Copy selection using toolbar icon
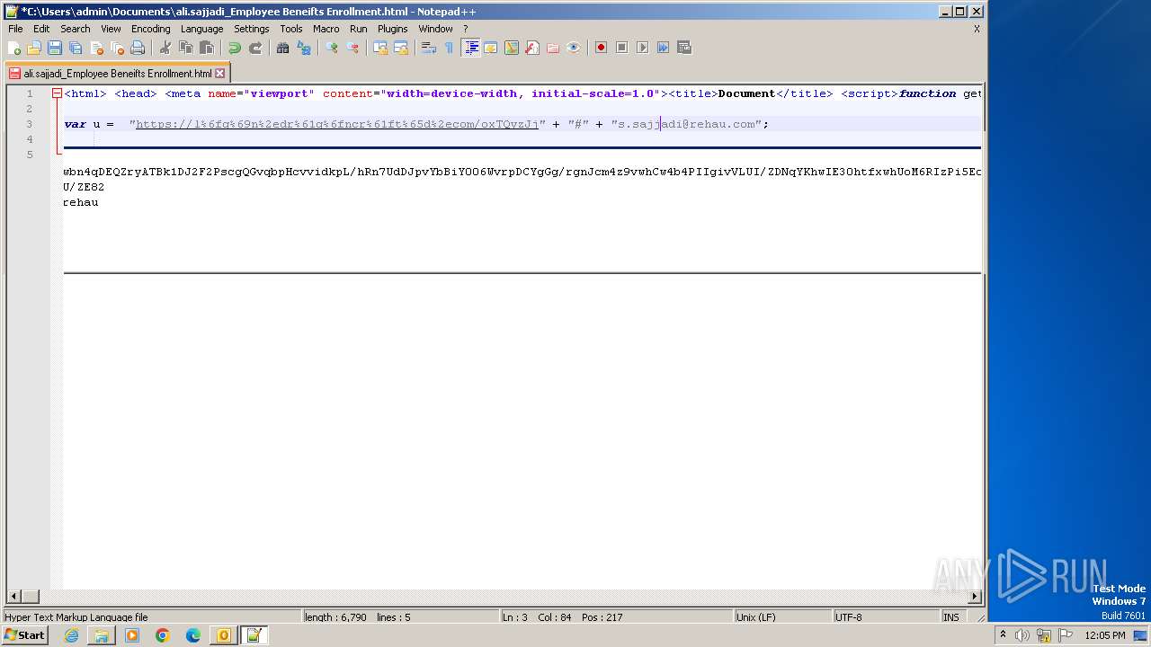The height and width of the screenshot is (647, 1151). [x=186, y=48]
